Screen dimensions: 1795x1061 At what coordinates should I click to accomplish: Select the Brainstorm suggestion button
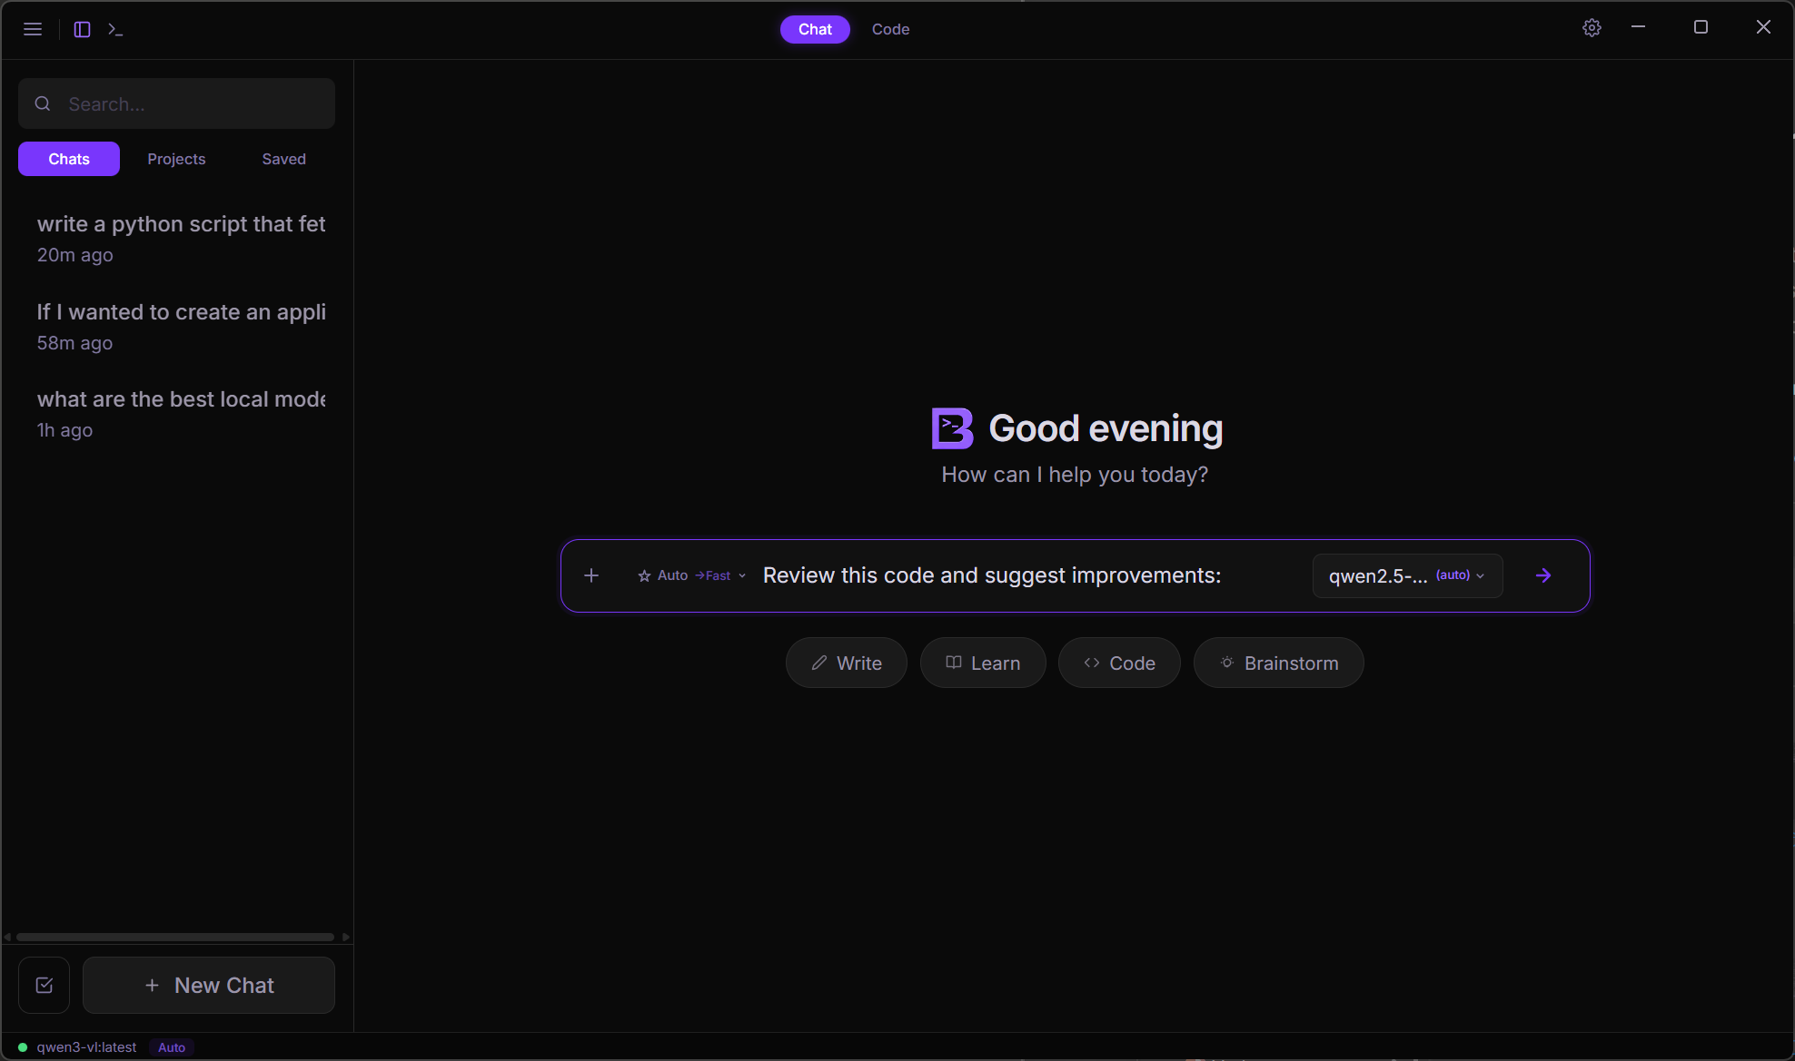tap(1278, 663)
